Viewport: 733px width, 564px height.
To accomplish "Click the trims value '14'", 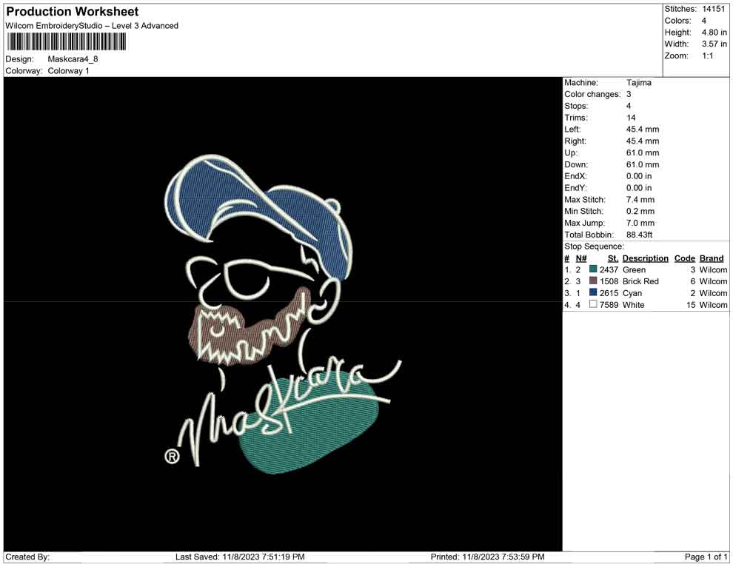I will tap(631, 117).
